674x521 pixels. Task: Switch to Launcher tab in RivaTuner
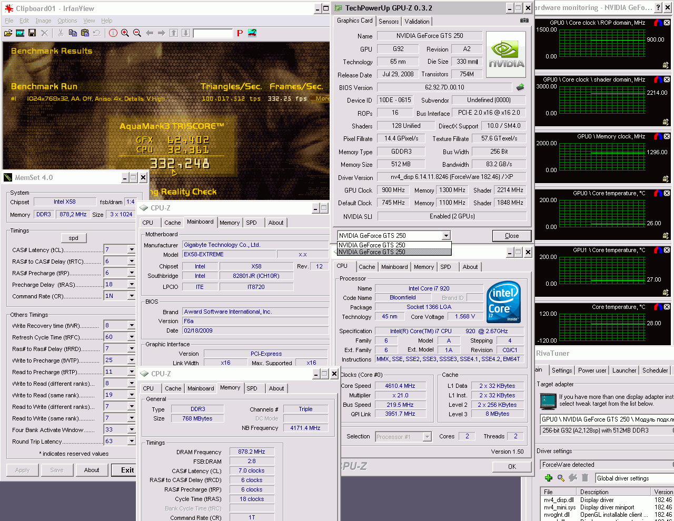[624, 370]
